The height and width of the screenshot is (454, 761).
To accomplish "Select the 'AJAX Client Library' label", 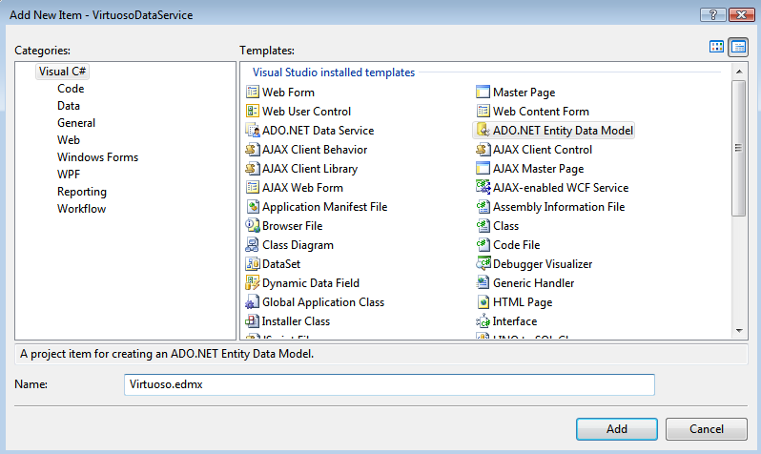I will point(310,169).
